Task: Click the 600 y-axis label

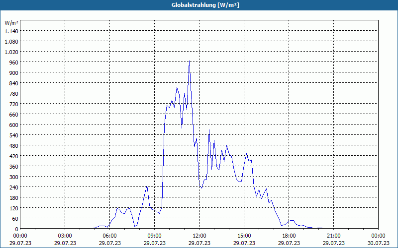Action: [x=14, y=125]
